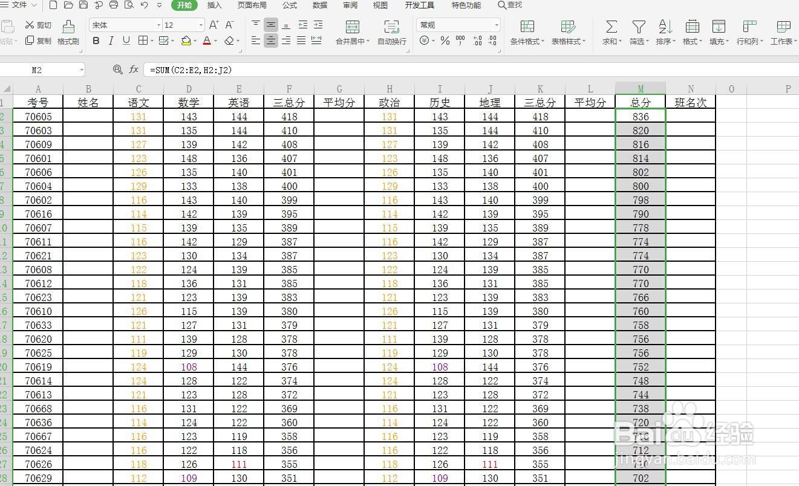Select the Format Painter (格式刷) brush

[x=68, y=33]
